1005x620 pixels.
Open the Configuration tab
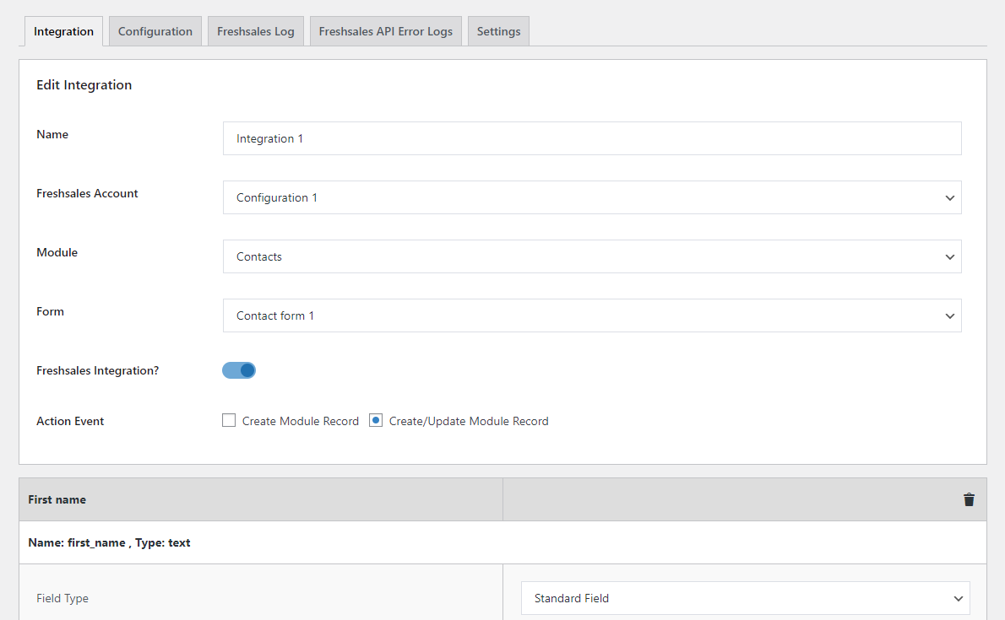tap(155, 31)
